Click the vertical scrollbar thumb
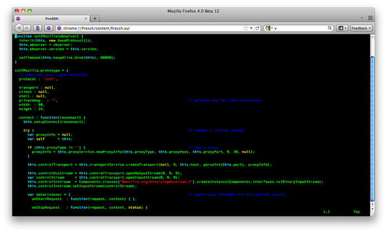Screen dimensions: 387x233 coord(373,128)
